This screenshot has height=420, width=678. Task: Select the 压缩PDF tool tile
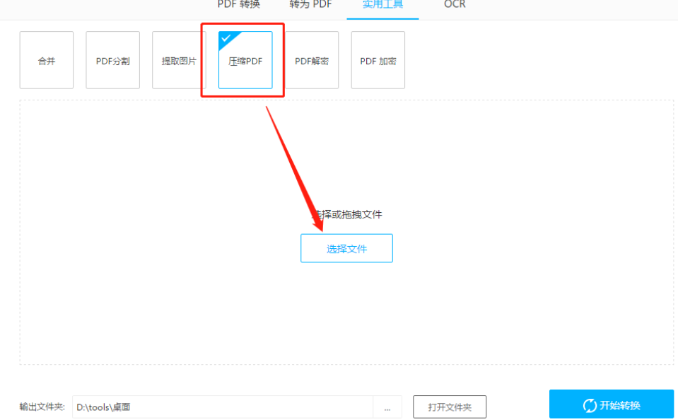245,60
